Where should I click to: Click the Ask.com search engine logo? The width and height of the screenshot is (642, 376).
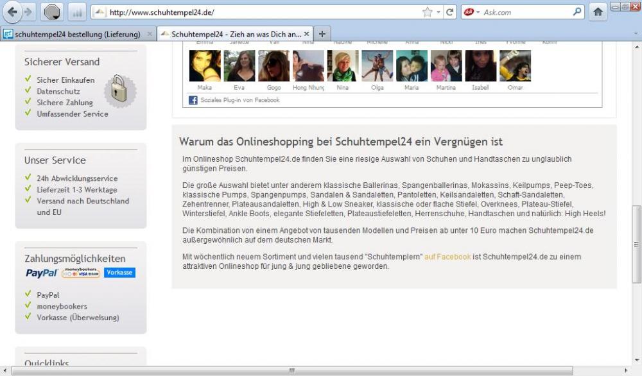tap(469, 12)
